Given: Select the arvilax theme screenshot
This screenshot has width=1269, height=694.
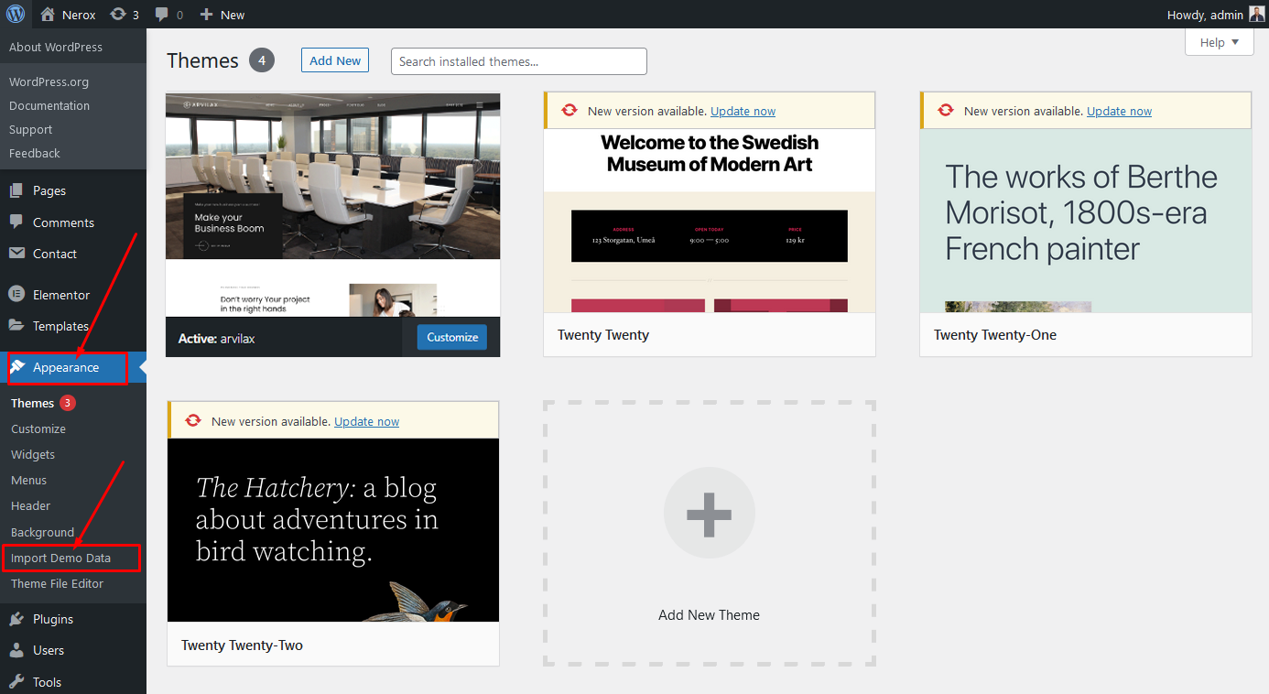Looking at the screenshot, I should click(x=333, y=205).
